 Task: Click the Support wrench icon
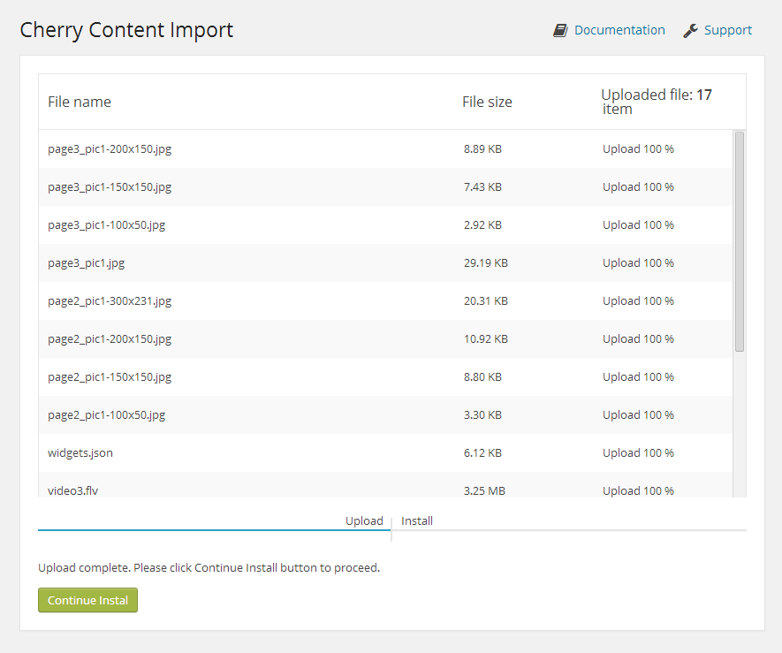click(x=690, y=30)
